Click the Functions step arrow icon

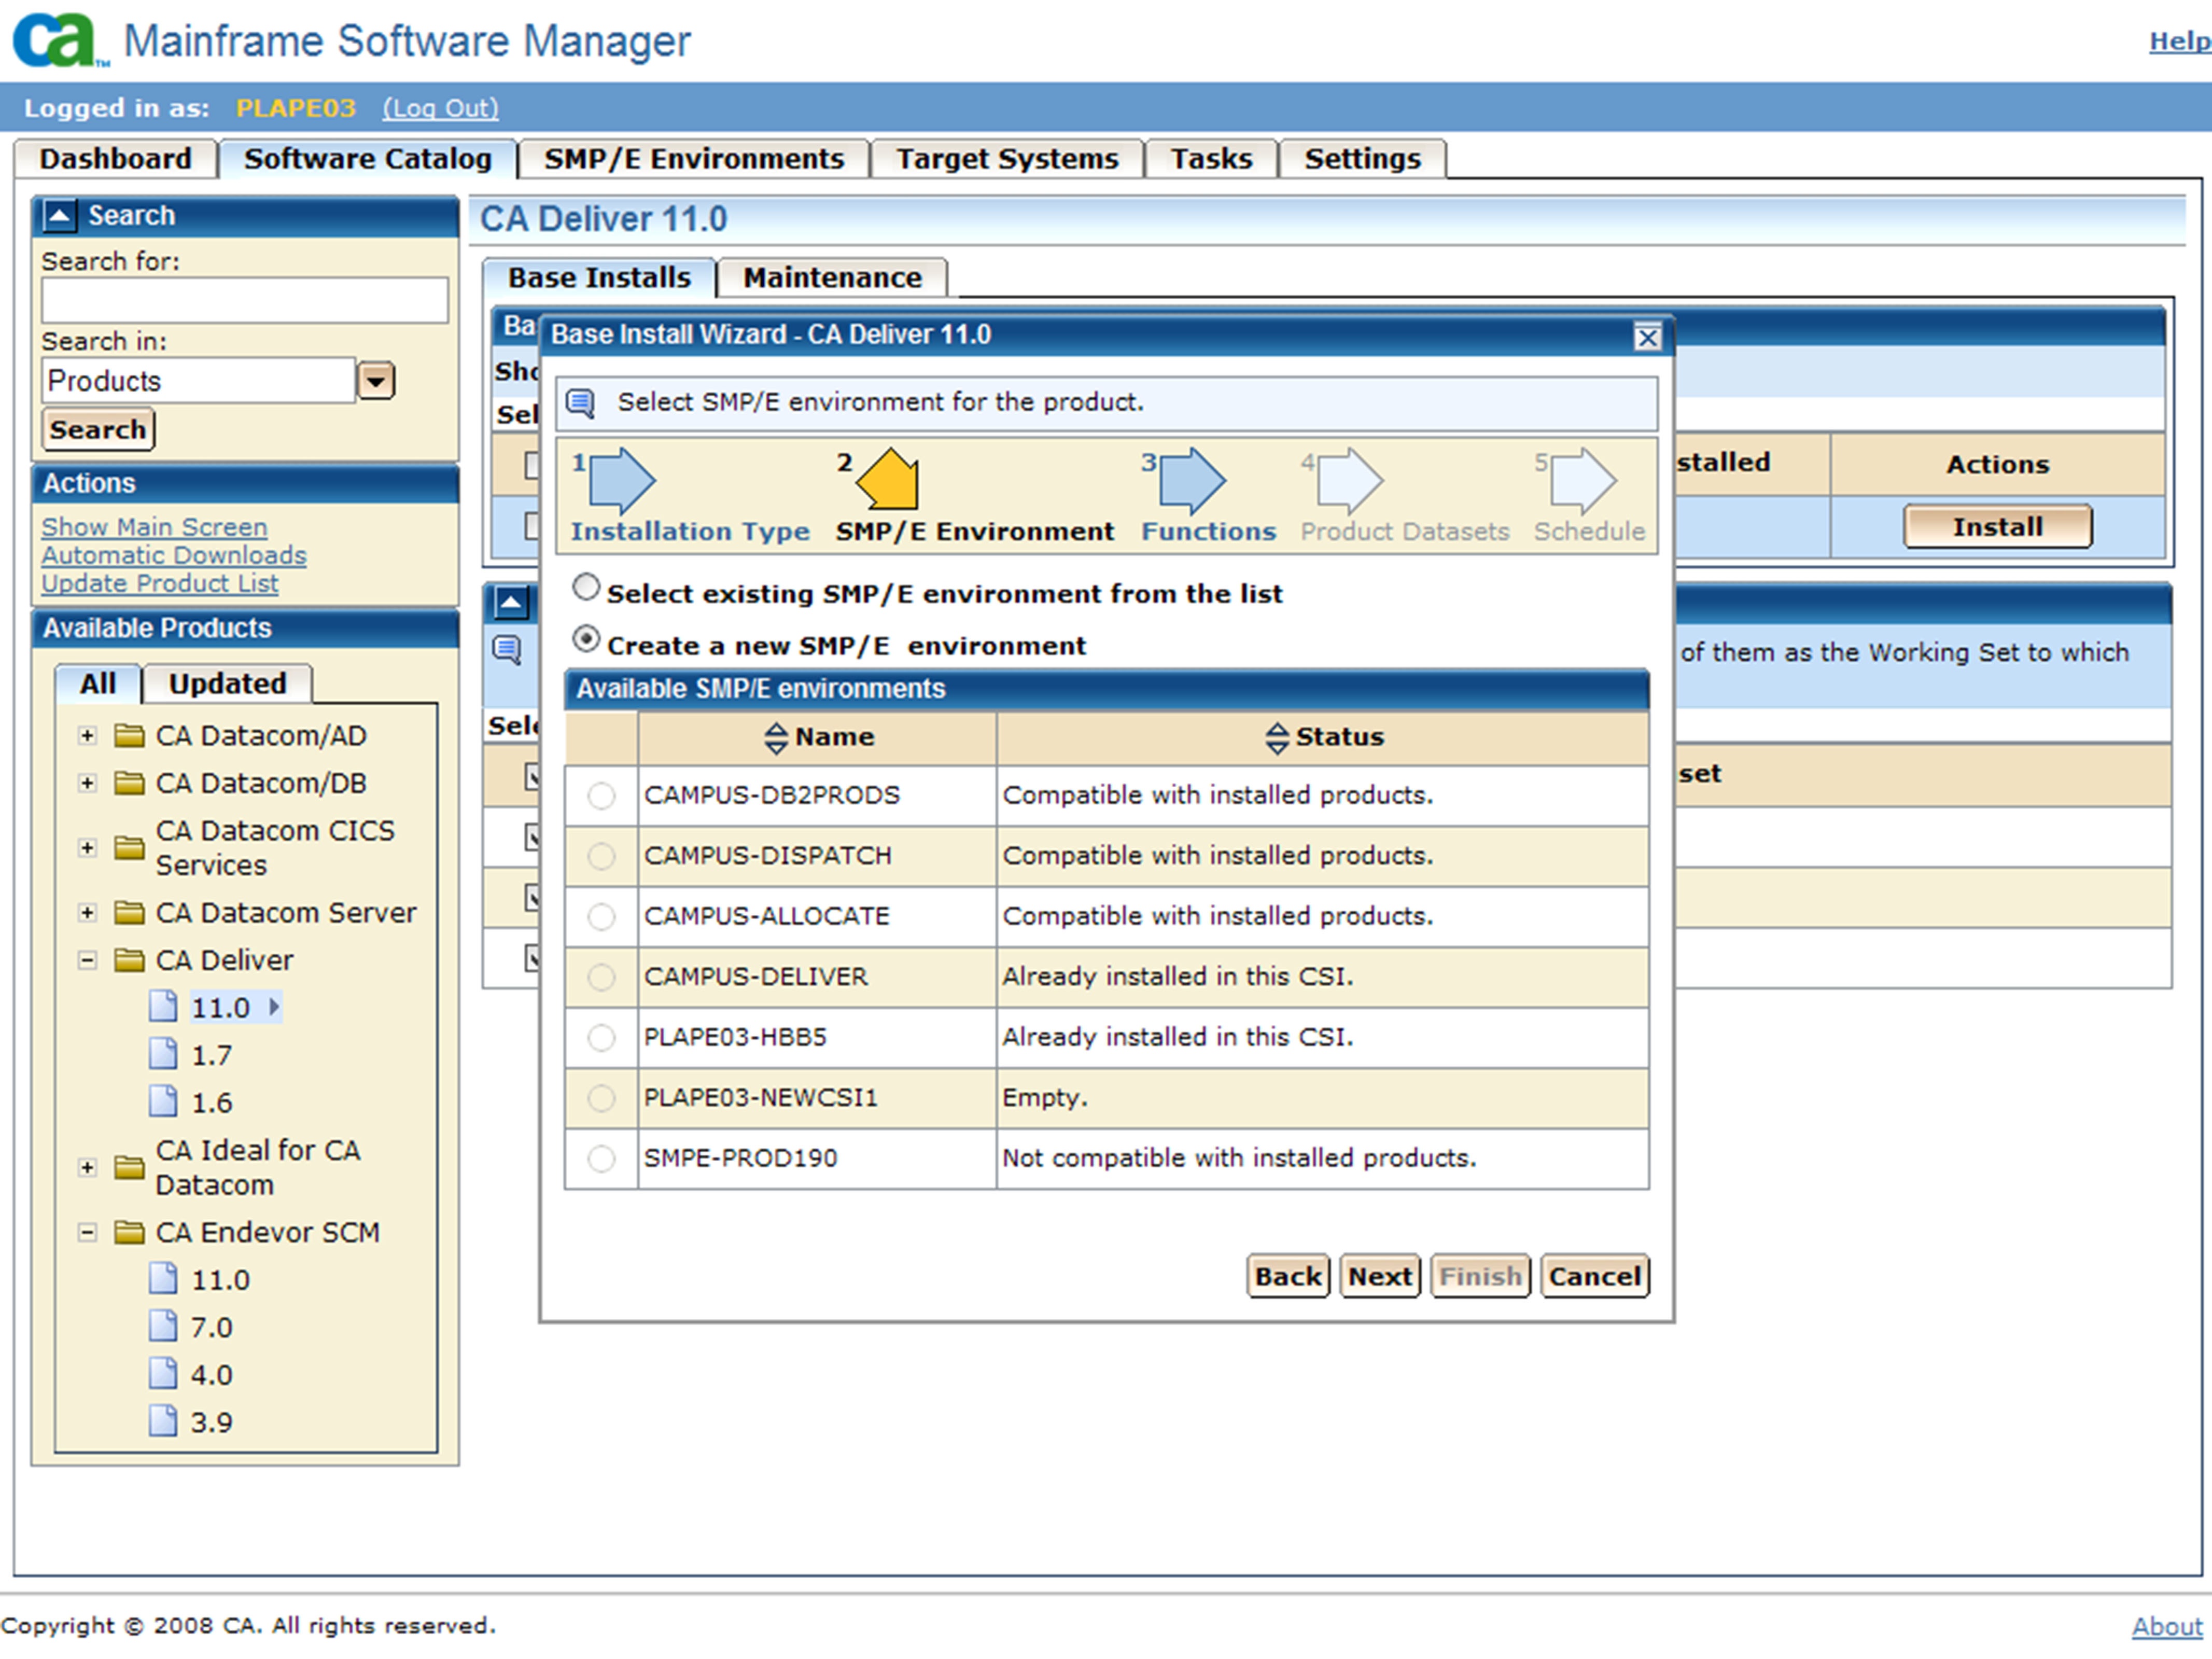click(1192, 481)
